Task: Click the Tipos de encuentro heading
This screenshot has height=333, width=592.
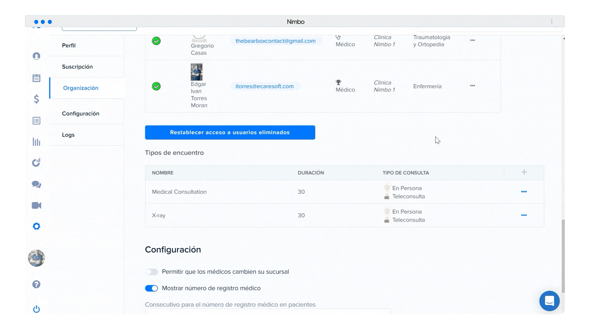Action: pos(174,153)
